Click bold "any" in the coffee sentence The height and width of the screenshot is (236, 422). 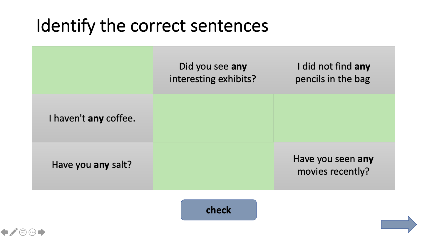(96, 119)
